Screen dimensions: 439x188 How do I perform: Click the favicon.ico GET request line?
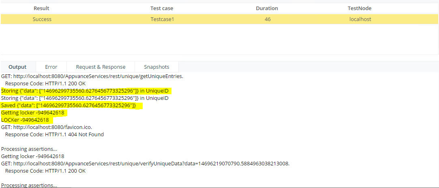(47, 127)
